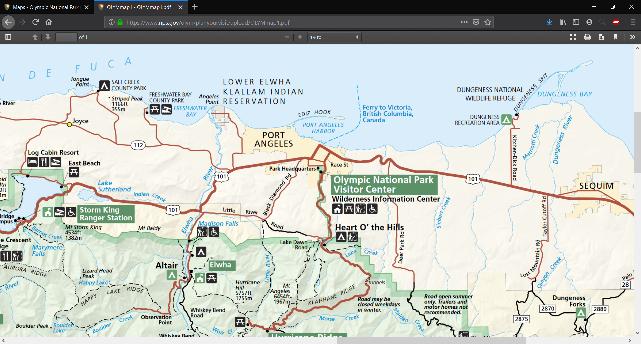The height and width of the screenshot is (344, 641).
Task: Toggle the browser sidebar panel
Action: (576, 22)
